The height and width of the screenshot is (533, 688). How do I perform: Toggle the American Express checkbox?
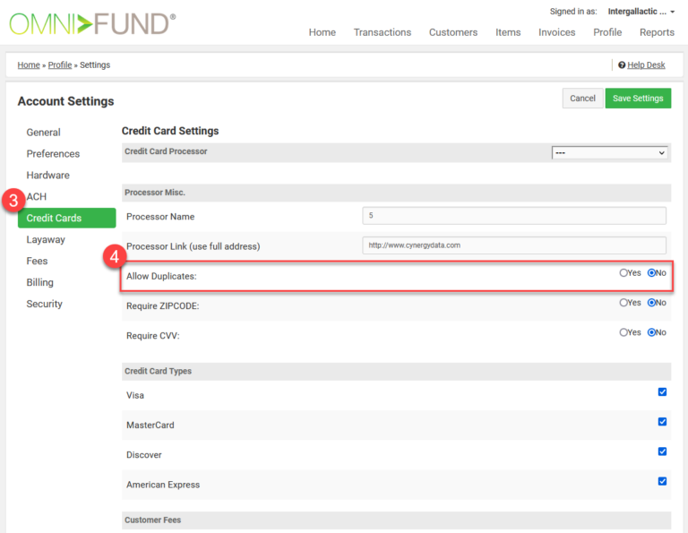tap(662, 481)
